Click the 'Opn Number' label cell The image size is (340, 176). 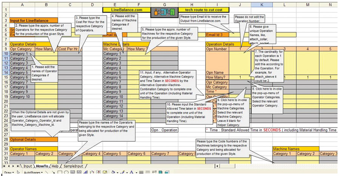pyautogui.click(x=217, y=49)
